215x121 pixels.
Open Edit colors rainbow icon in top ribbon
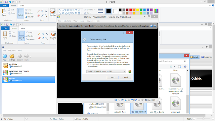(156, 11)
